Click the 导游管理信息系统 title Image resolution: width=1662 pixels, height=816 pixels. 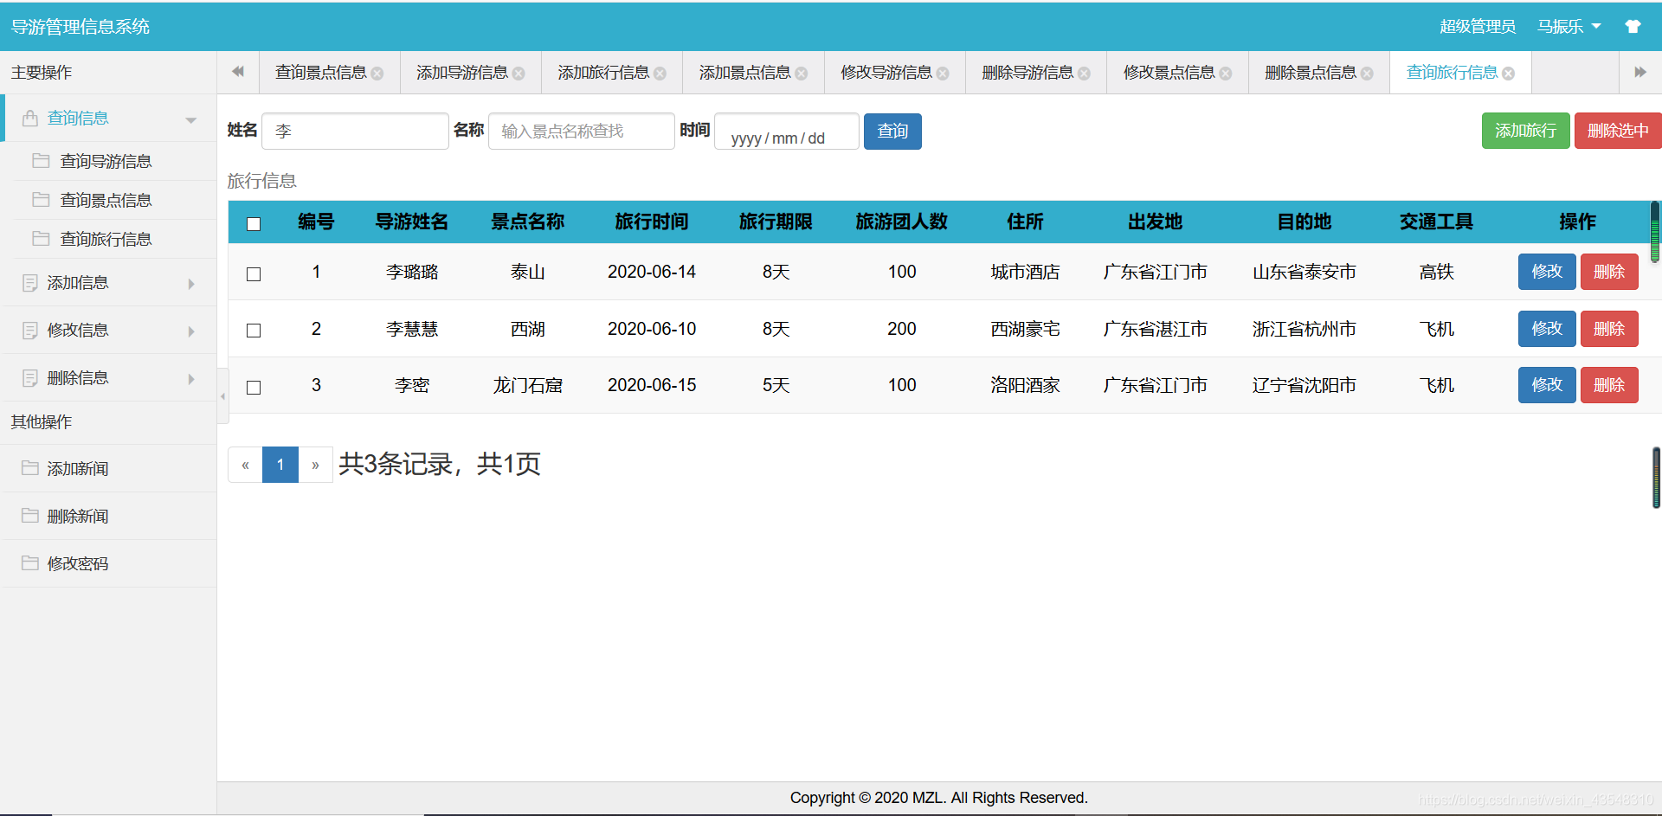[x=81, y=27]
